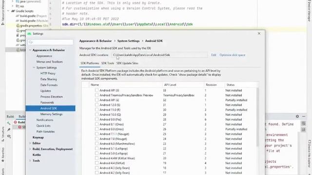Open Date Formats settings
This screenshot has height=175, width=312.
coord(49,85)
